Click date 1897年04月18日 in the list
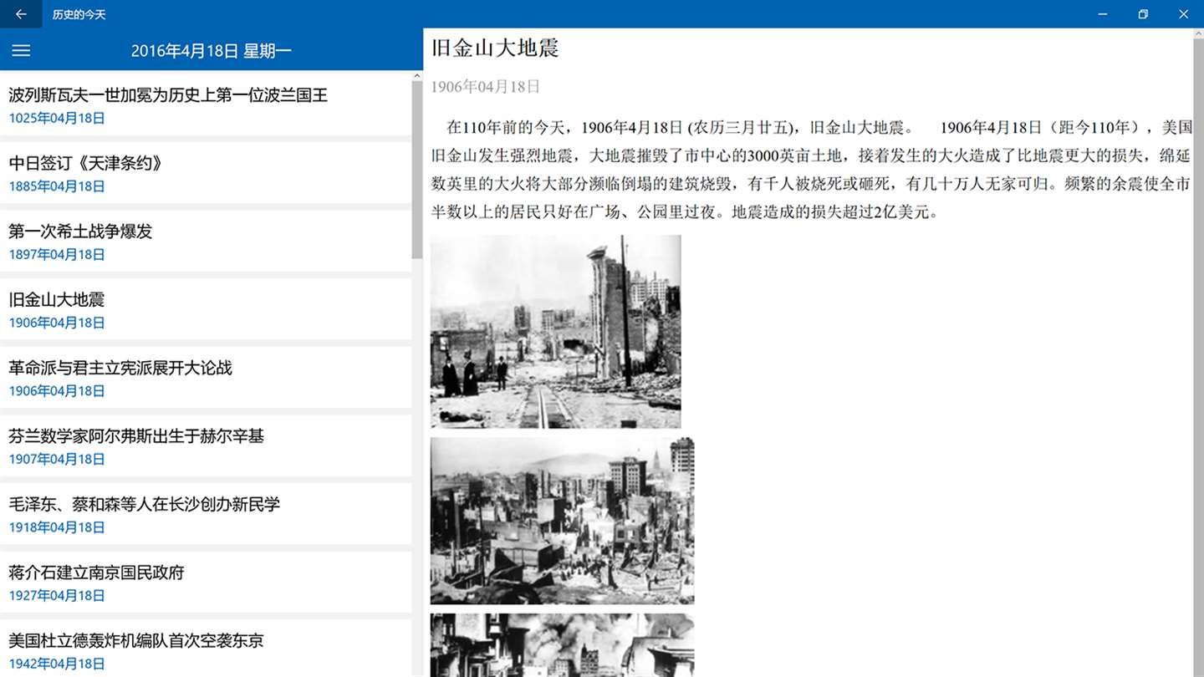The image size is (1204, 677). tap(57, 255)
